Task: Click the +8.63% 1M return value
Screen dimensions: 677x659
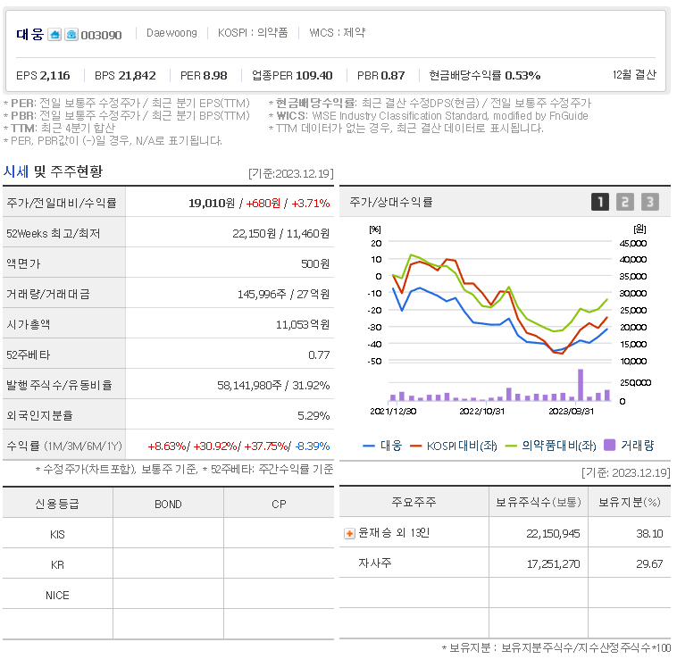Action: 167,446
